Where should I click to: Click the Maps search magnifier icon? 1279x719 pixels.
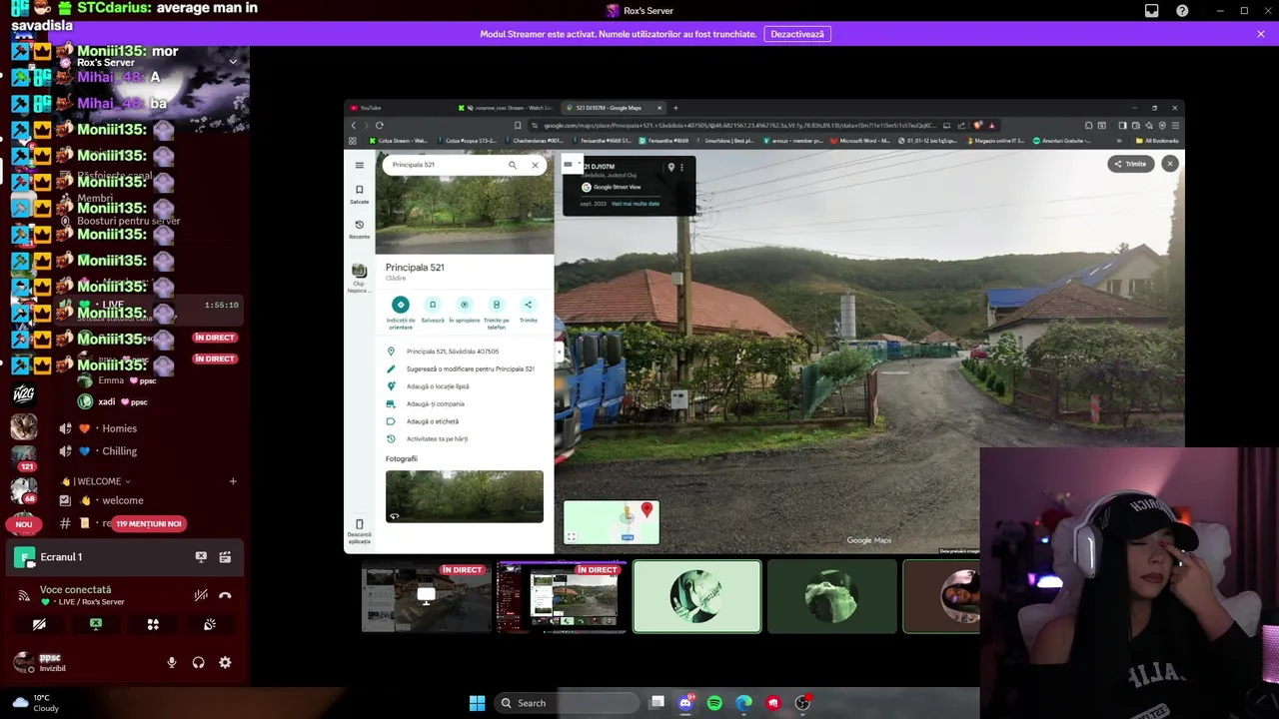coord(513,165)
